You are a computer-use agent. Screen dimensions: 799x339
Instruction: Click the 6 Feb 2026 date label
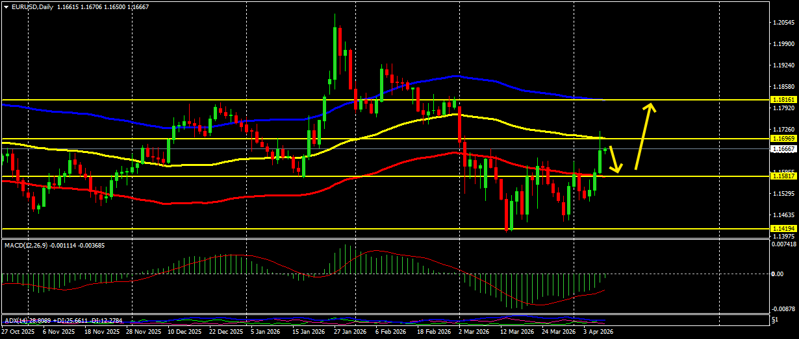click(391, 331)
